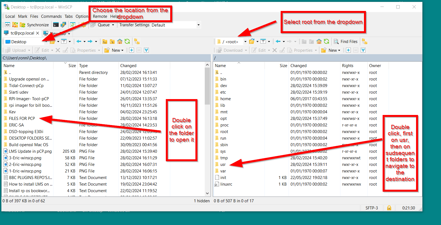Open the terminal console icon in toolbar
The height and width of the screenshot is (225, 441).
point(56,25)
